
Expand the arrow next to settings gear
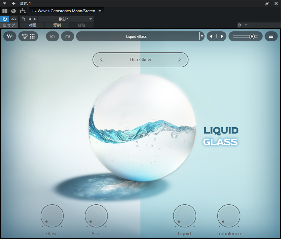246,25
